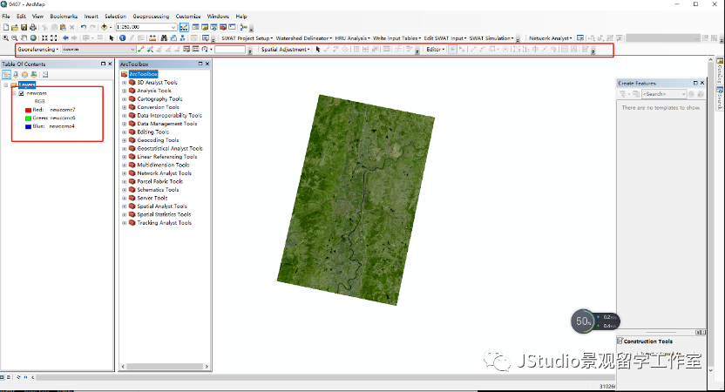Open Write Input Tables menu
725x392 pixels.
(397, 38)
